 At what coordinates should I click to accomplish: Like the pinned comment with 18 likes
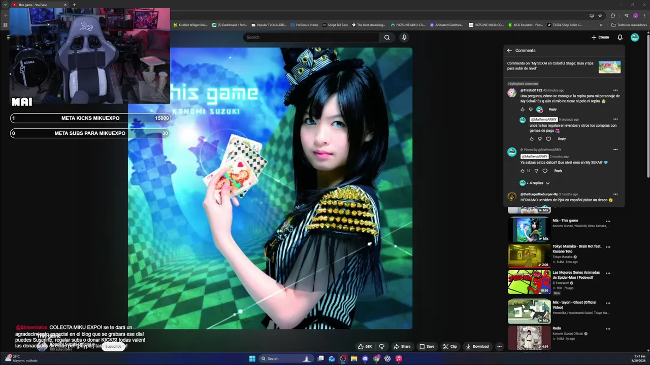coord(523,171)
